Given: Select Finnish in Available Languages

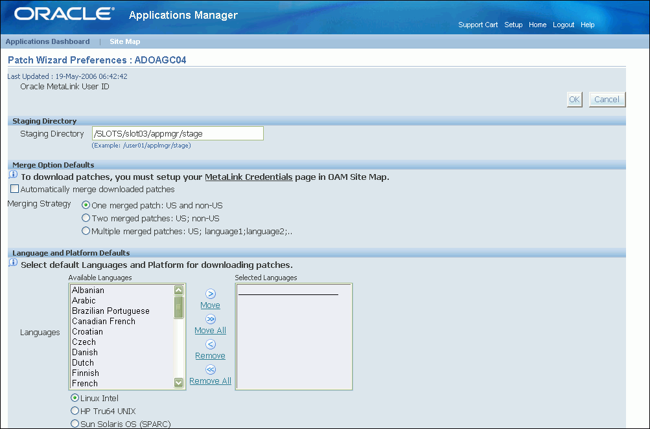Looking at the screenshot, I should coord(122,373).
